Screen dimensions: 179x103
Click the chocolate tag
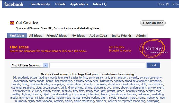(100, 84)
